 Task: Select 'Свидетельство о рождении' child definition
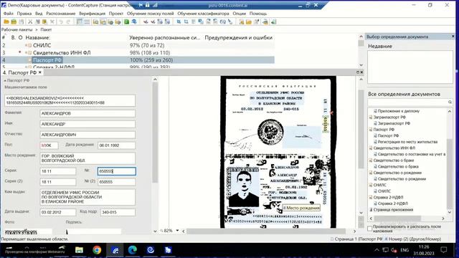tap(402, 178)
